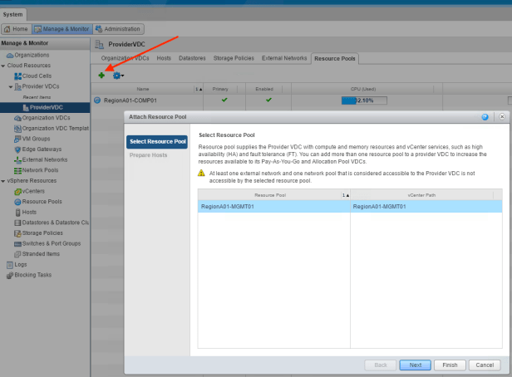This screenshot has width=512, height=377.
Task: Open the gear actions menu dropdown
Action: pos(117,76)
